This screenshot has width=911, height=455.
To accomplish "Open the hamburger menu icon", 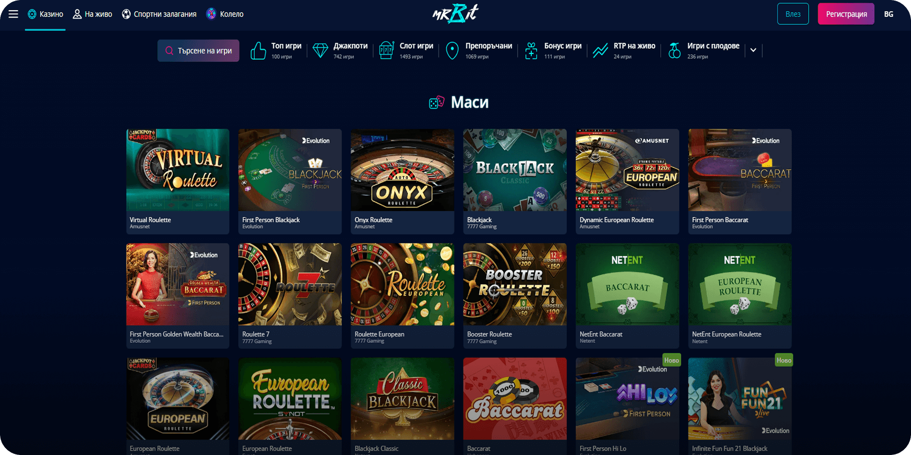I will (13, 14).
